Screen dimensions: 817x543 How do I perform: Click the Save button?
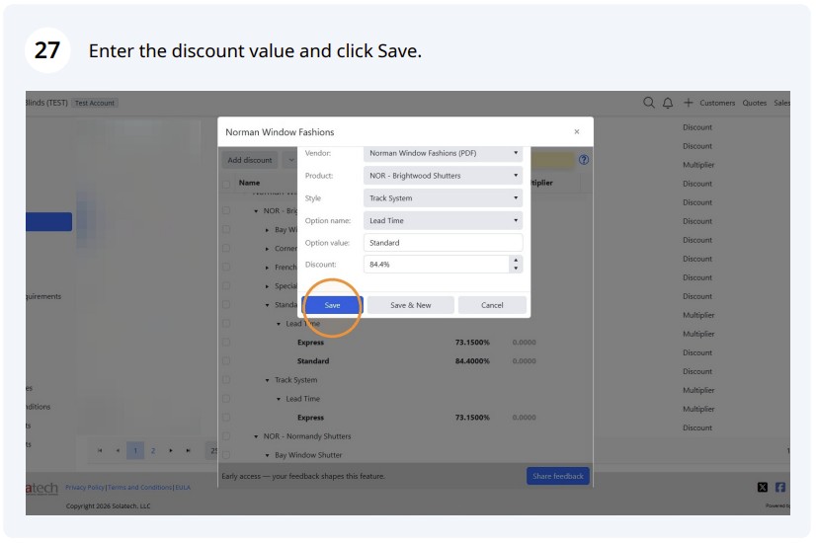point(332,305)
